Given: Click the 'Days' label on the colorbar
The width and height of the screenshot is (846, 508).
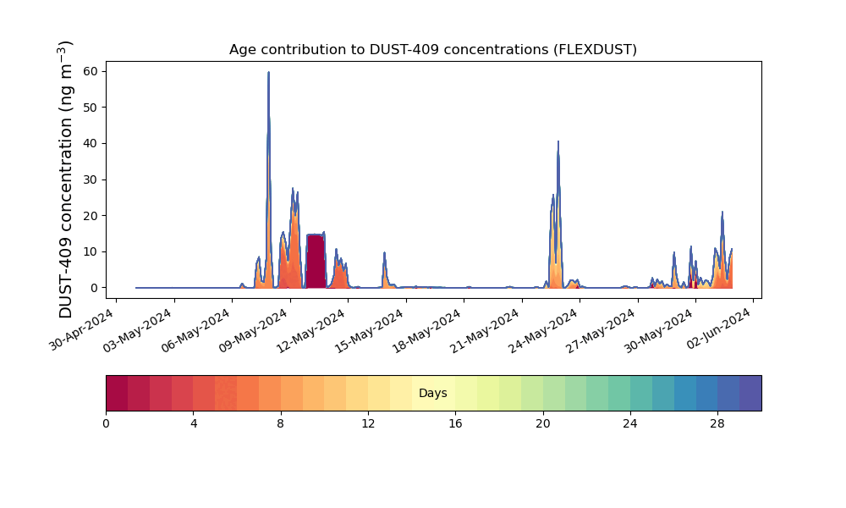Looking at the screenshot, I should (x=432, y=394).
